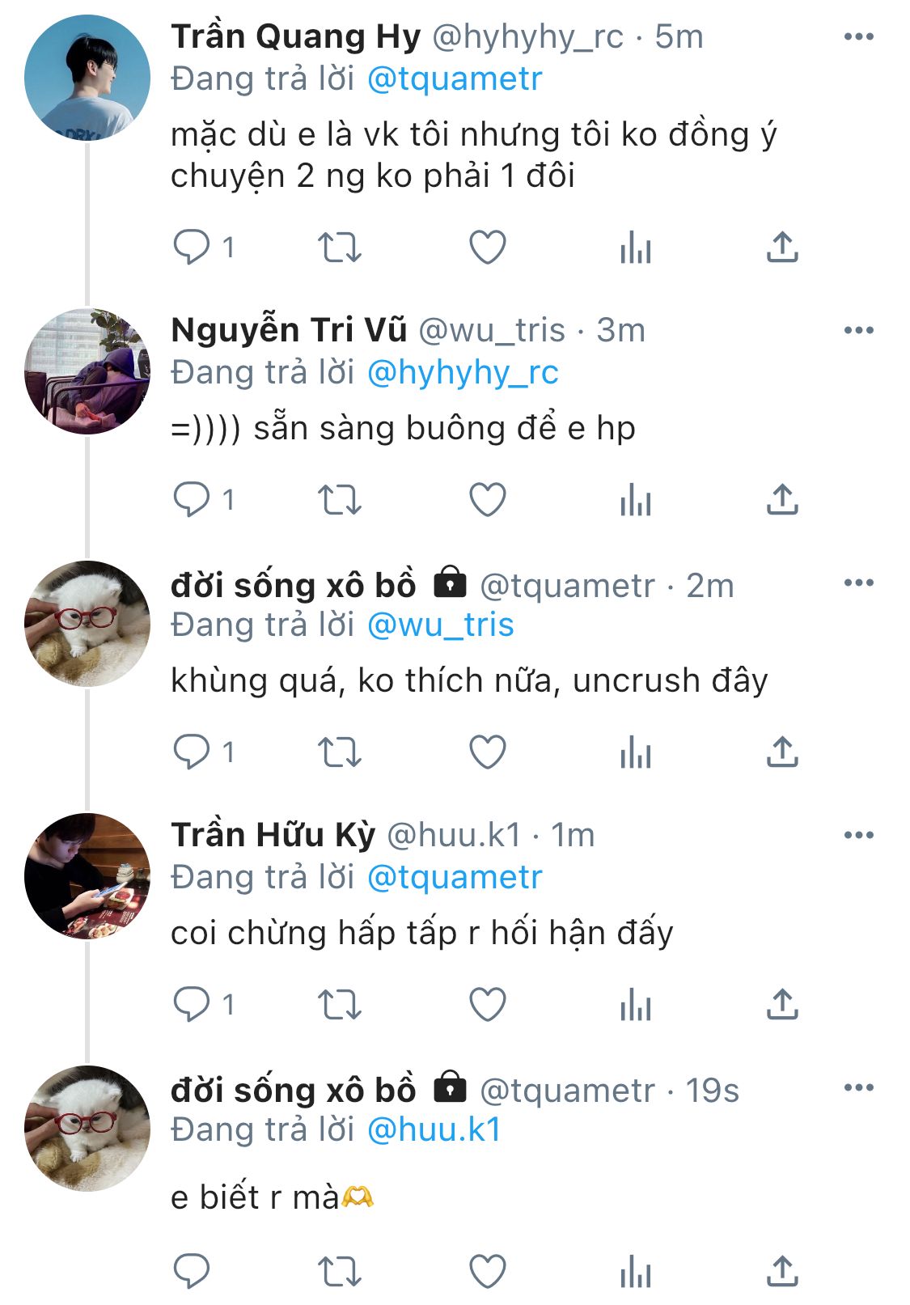View analytics for Nguyễn Tri Vũ's tweet
The width and height of the screenshot is (910, 1305).
click(635, 500)
